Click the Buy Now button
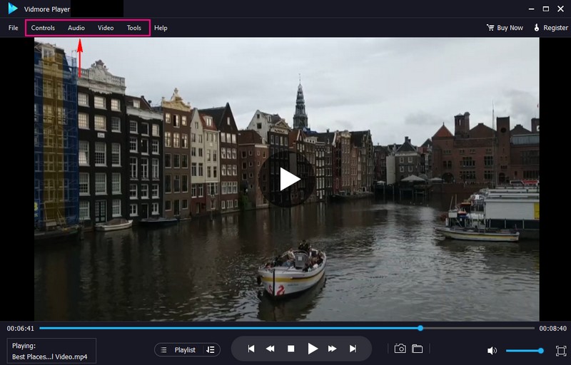The width and height of the screenshot is (571, 365). tap(505, 28)
